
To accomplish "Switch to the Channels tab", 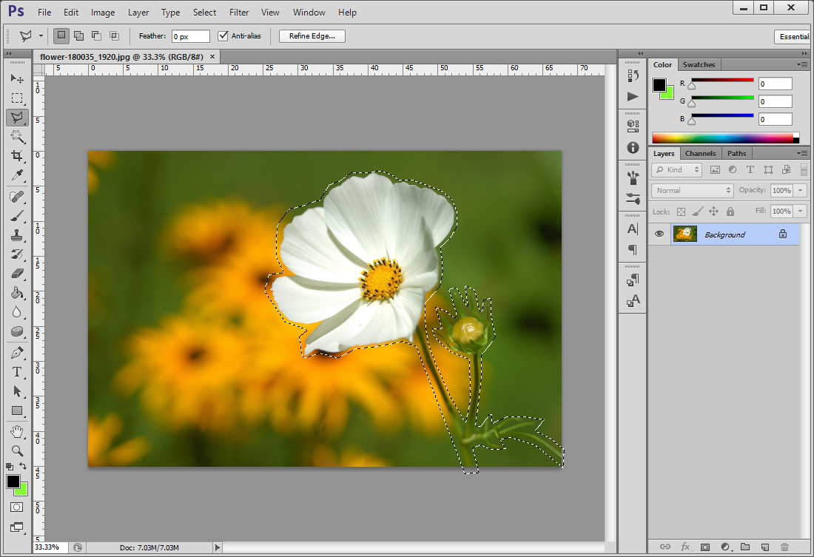I will [700, 153].
